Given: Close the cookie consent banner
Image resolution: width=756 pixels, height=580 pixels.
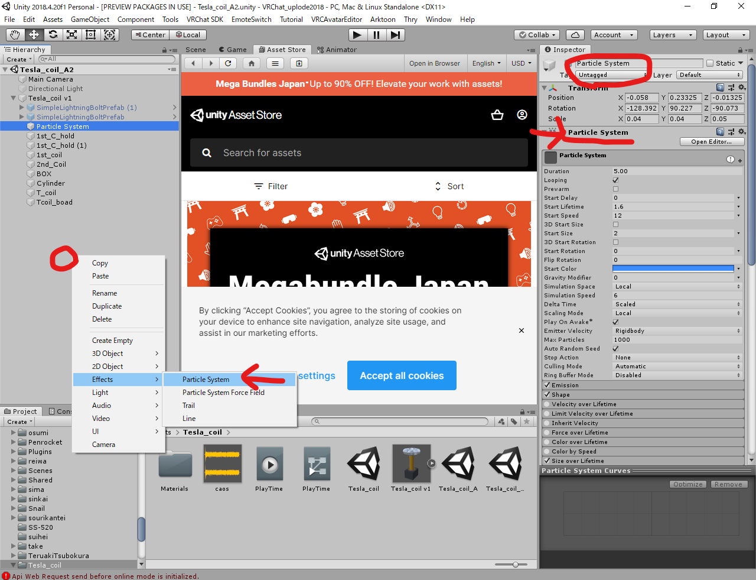Looking at the screenshot, I should pos(522,330).
